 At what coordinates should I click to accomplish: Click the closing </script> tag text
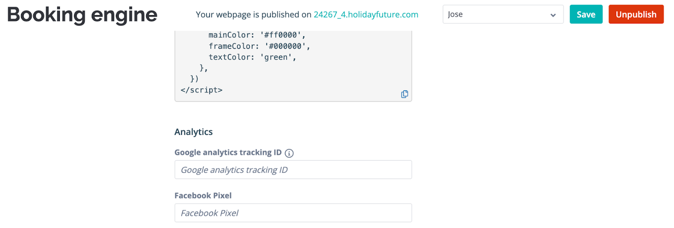201,90
